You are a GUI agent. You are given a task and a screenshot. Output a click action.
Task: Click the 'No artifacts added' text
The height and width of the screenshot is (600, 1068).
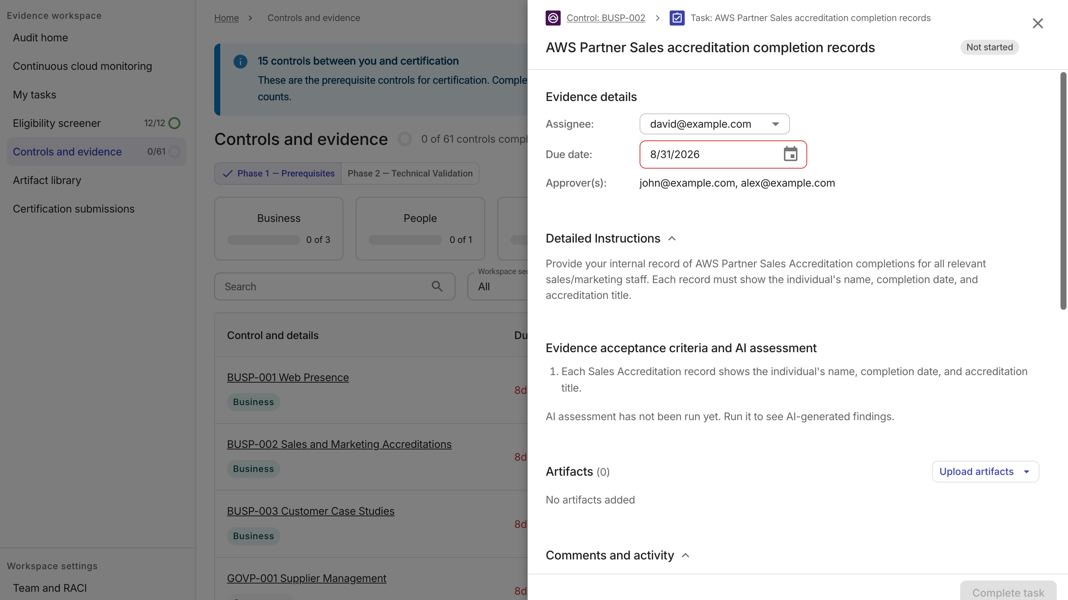[x=590, y=500]
